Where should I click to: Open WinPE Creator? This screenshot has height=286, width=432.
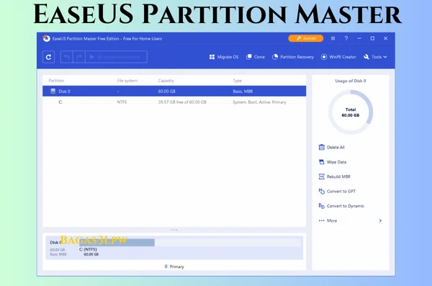(338, 57)
